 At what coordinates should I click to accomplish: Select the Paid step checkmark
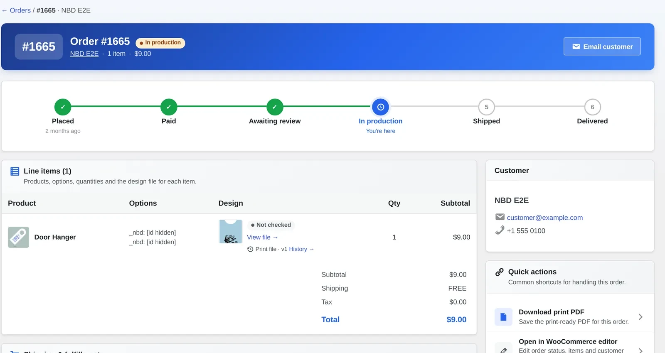(169, 107)
